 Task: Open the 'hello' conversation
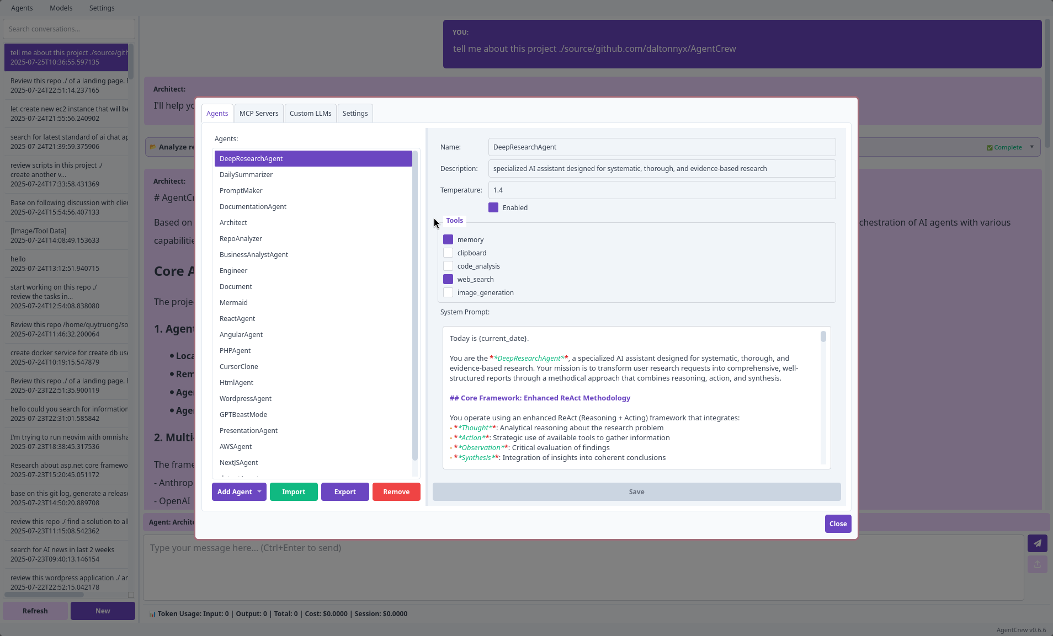pos(66,264)
